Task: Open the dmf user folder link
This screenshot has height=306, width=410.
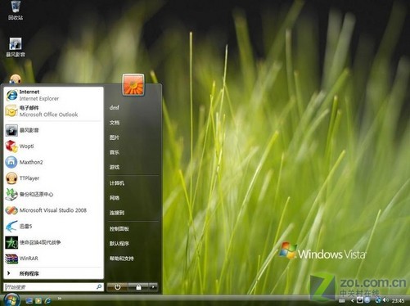Action: [x=115, y=107]
